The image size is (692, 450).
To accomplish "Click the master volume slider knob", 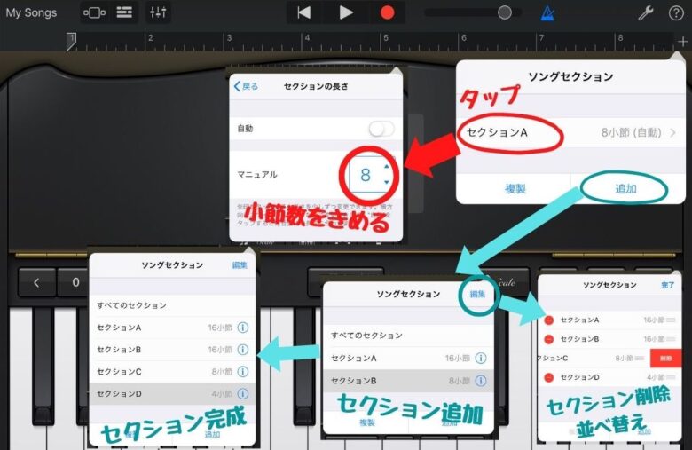I will click(505, 12).
